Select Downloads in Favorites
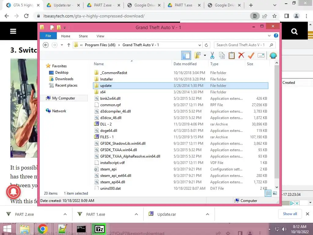313x235 pixels. pos(64,79)
